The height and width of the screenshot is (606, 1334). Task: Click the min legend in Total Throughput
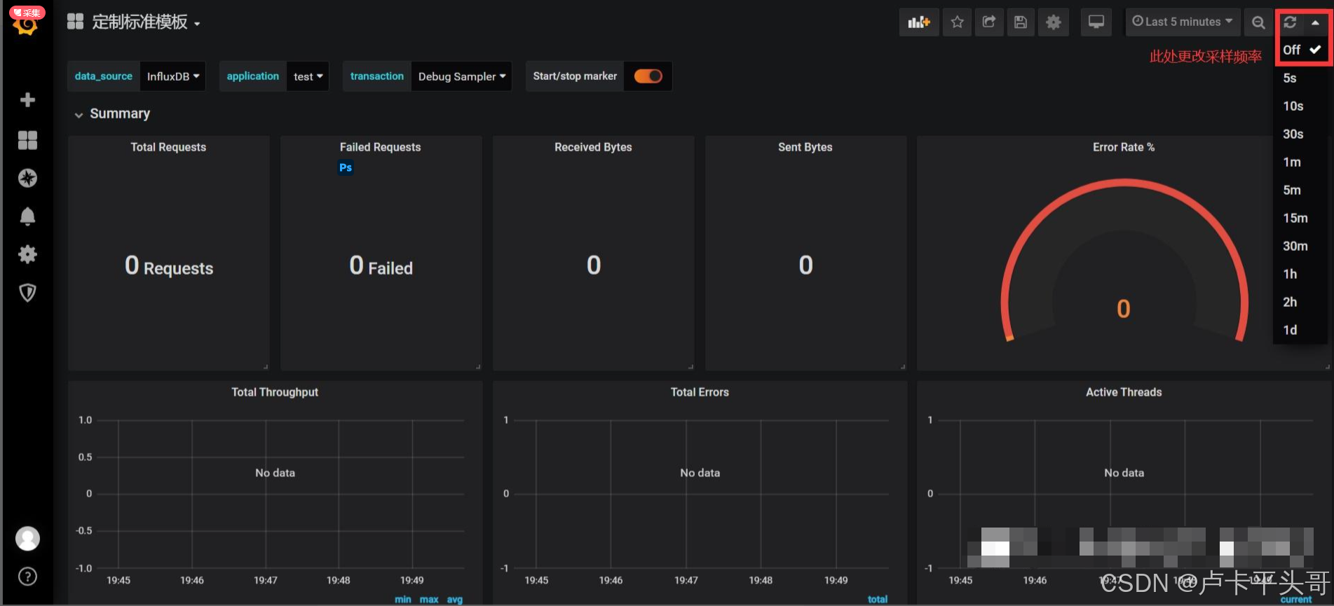pos(403,600)
